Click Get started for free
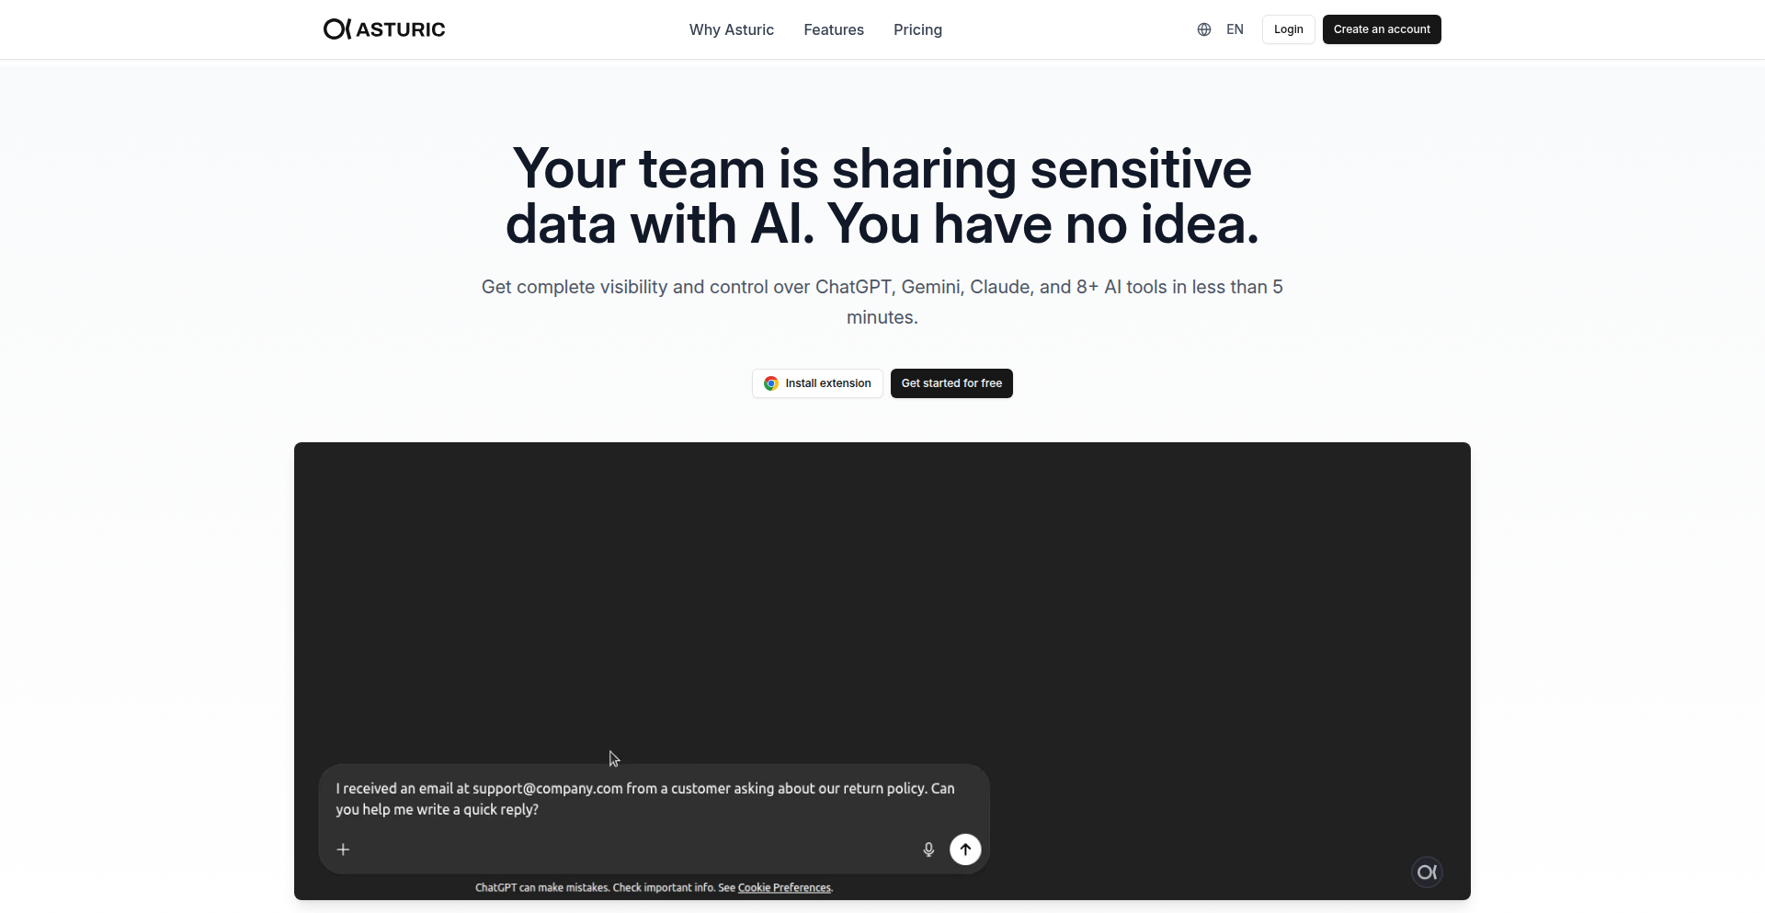Image resolution: width=1765 pixels, height=913 pixels. (x=951, y=383)
